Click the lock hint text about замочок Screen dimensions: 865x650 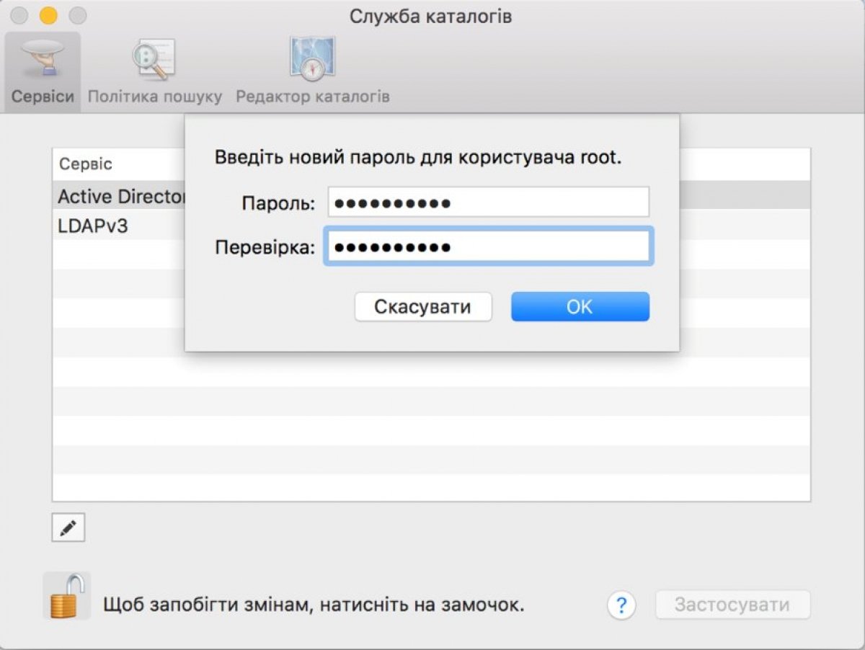[x=314, y=604]
